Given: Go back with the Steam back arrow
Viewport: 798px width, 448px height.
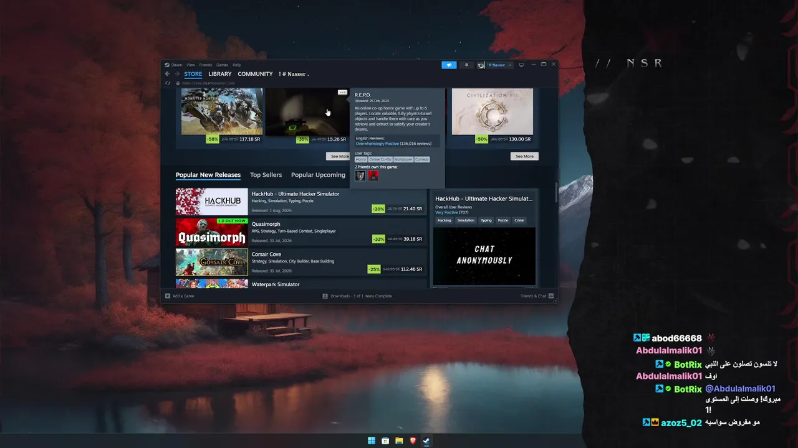Looking at the screenshot, I should 167,74.
